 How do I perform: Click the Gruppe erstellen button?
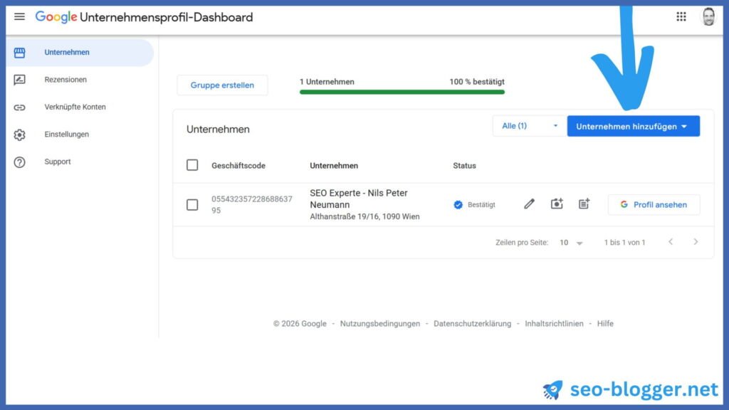pyautogui.click(x=222, y=85)
